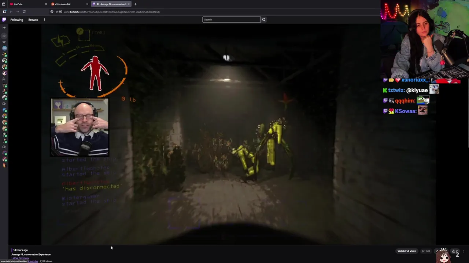The width and height of the screenshot is (469, 263).
Task: Click the Edit clip button
Action: coord(426,251)
